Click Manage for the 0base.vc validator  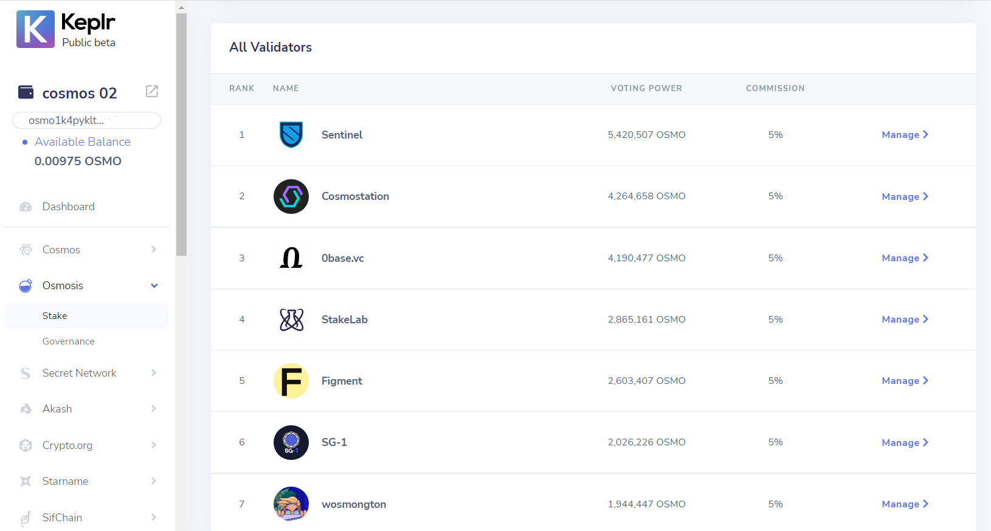point(905,258)
